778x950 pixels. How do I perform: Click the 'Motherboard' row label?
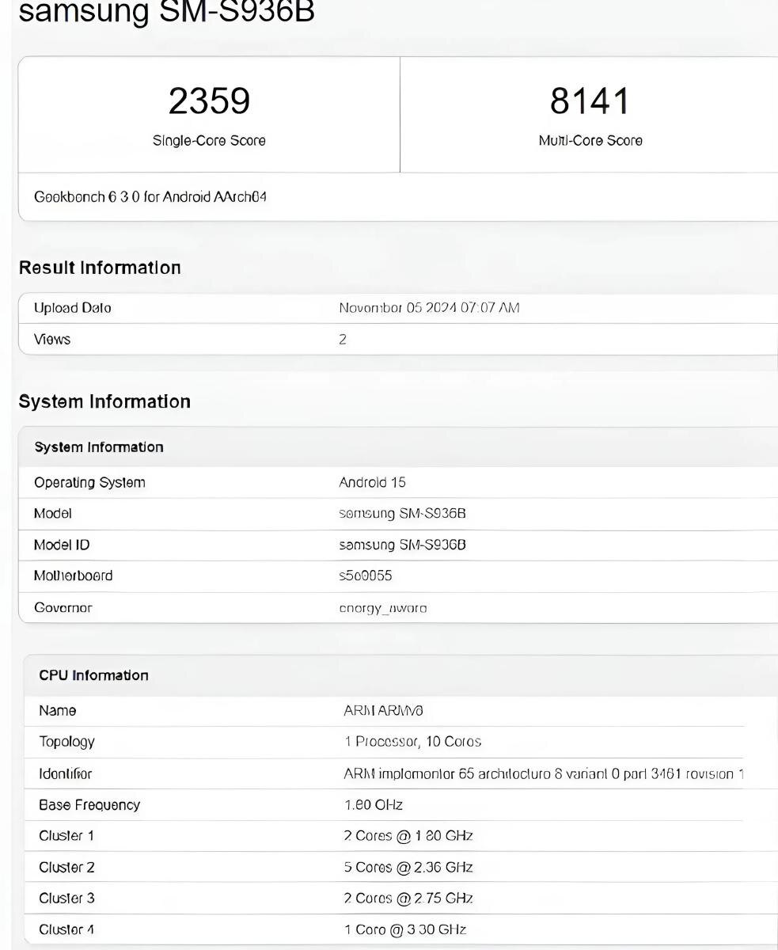tap(74, 576)
